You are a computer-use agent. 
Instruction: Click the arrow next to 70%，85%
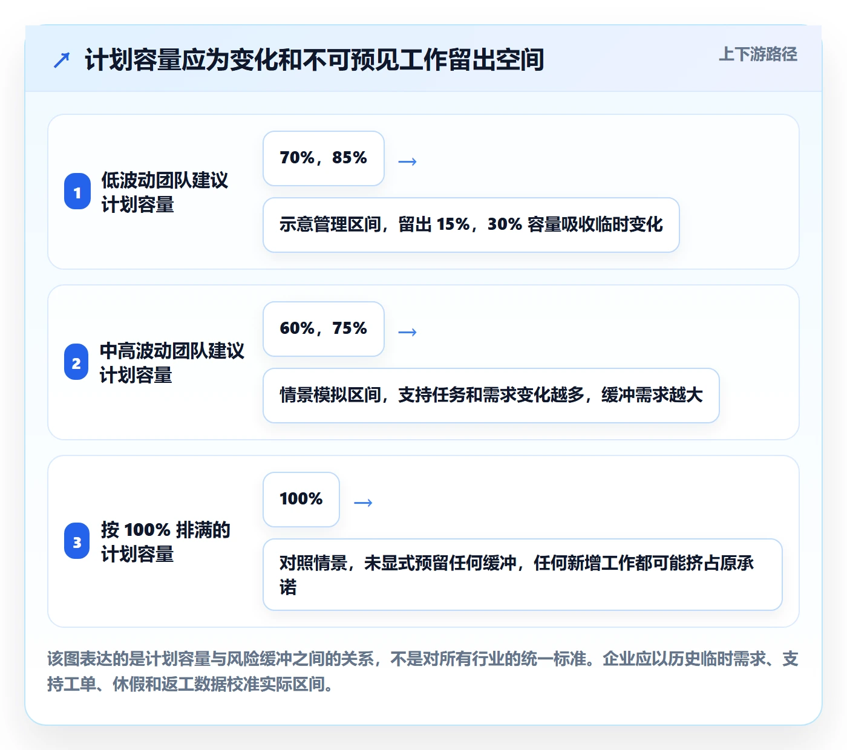tap(408, 161)
